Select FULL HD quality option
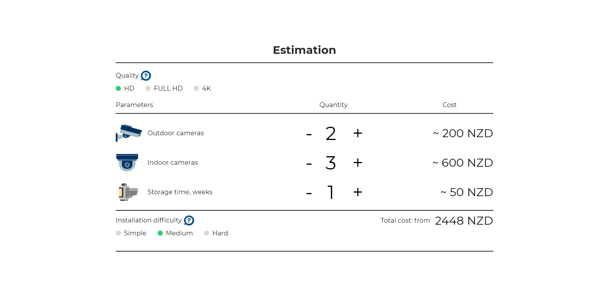This screenshot has height=300, width=609. (x=148, y=88)
